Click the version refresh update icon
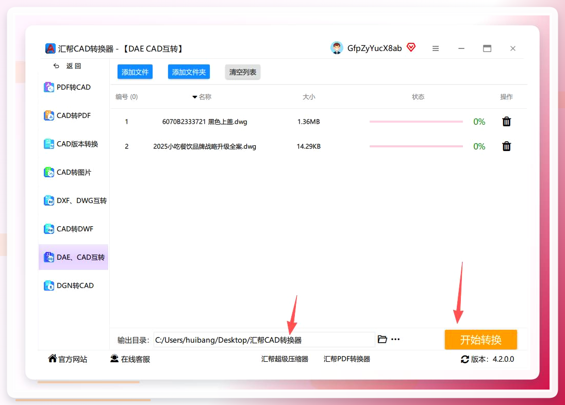This screenshot has width=565, height=405. click(465, 359)
